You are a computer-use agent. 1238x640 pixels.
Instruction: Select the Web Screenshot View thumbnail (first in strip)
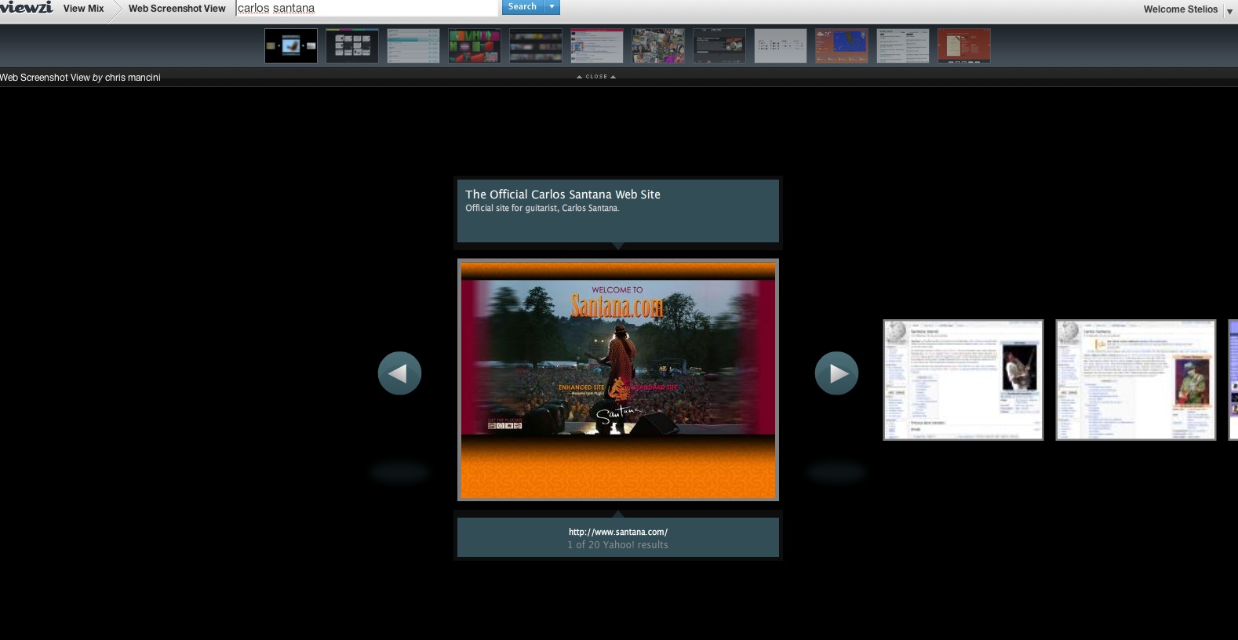(x=291, y=45)
